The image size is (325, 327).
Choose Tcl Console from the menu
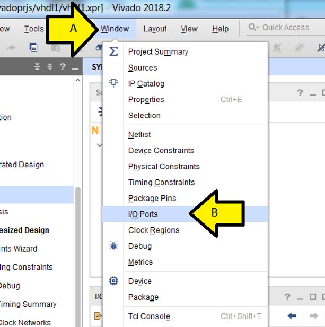tap(149, 316)
